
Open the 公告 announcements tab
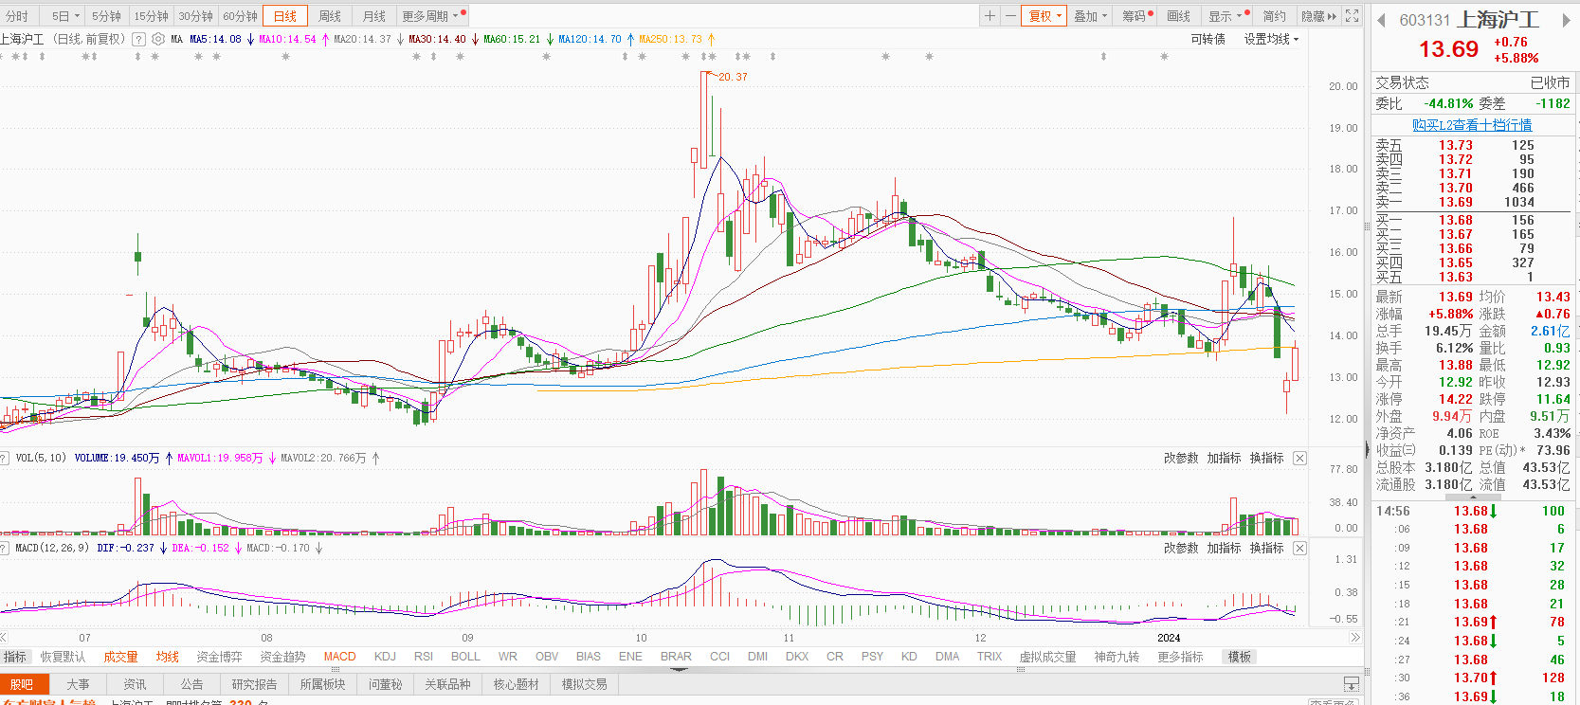pyautogui.click(x=191, y=684)
